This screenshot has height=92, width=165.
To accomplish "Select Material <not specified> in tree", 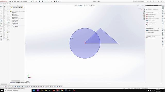I will coord(18,19).
